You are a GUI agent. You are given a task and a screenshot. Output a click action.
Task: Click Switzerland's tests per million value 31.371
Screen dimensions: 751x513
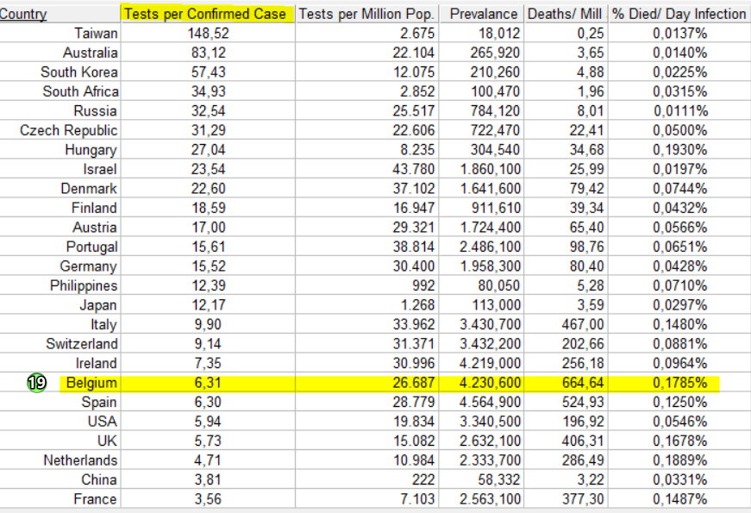point(413,344)
